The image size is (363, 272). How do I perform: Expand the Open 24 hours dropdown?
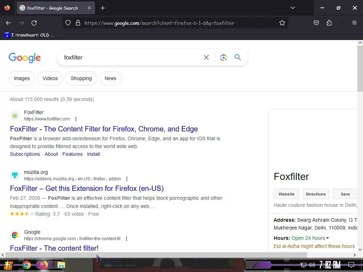310,238
